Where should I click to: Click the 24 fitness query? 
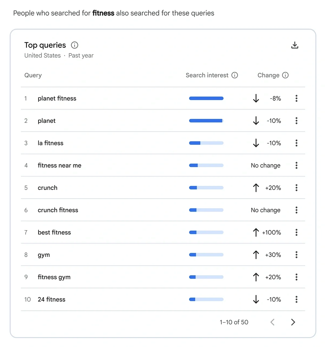52,299
